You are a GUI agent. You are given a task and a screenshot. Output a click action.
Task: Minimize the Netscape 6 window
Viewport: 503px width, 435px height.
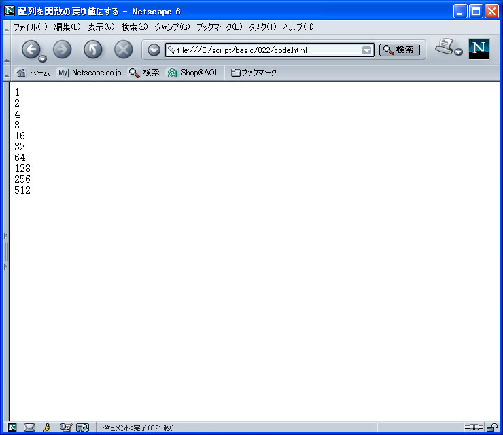tap(460, 12)
